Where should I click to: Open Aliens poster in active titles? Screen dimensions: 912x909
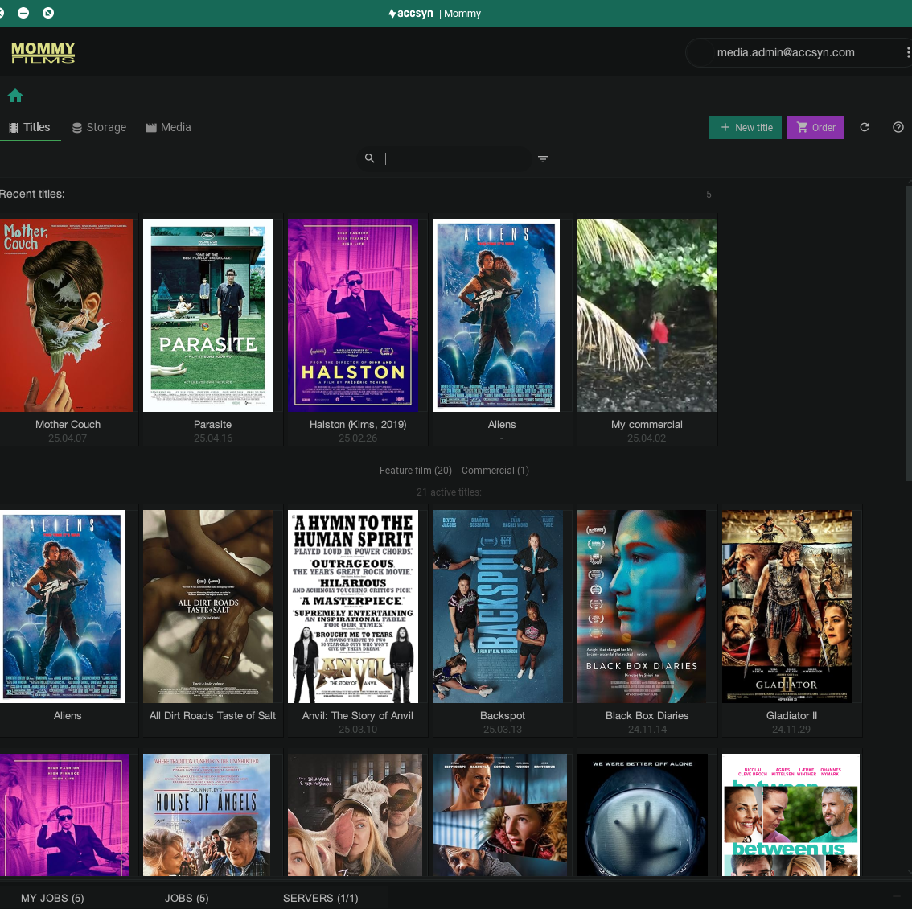63,606
